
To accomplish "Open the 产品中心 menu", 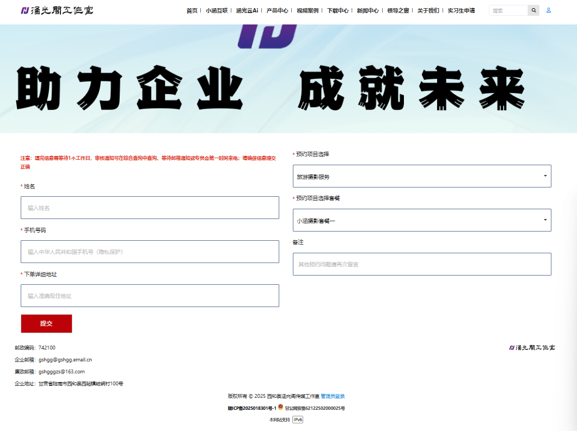I will pos(278,10).
